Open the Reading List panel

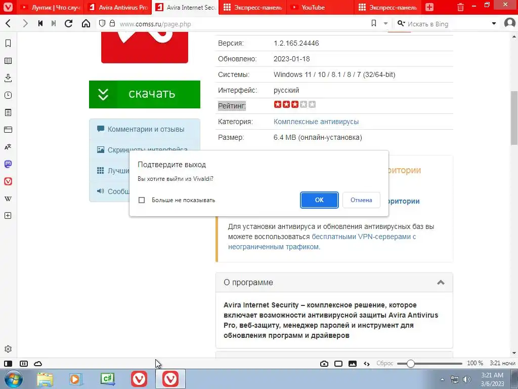[x=8, y=61]
